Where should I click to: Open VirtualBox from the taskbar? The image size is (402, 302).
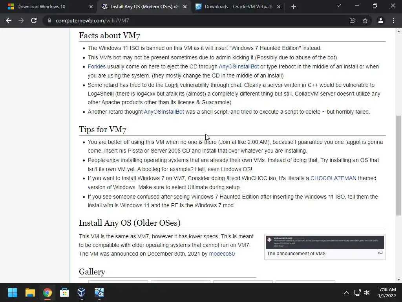(82, 293)
